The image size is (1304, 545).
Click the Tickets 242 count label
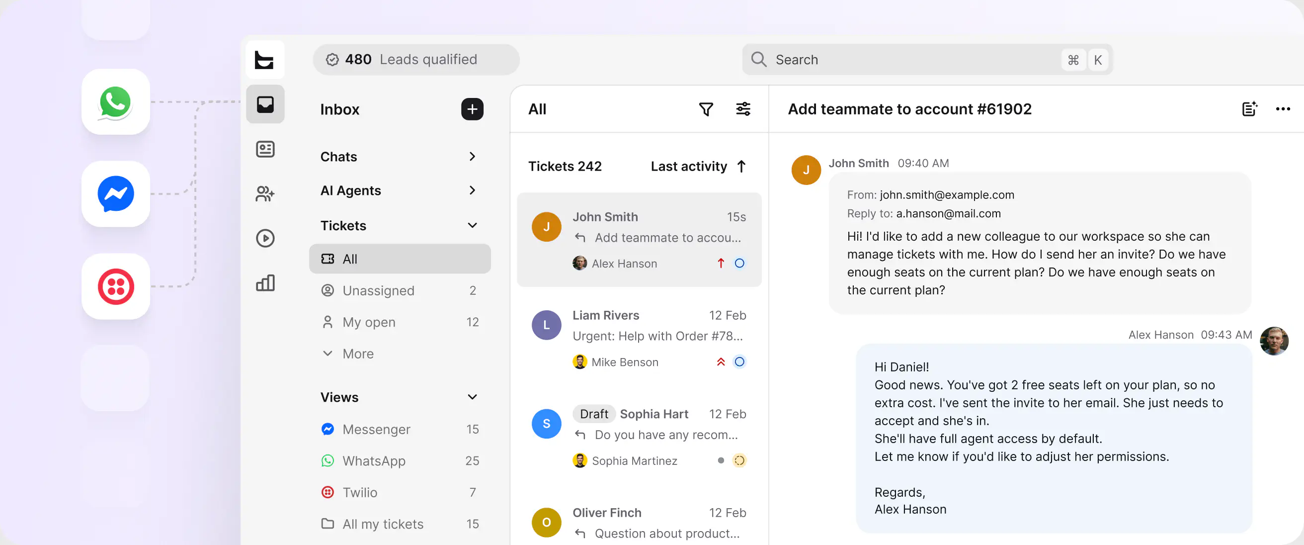click(x=565, y=166)
